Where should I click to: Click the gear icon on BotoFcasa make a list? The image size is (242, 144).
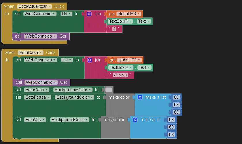[140, 97]
